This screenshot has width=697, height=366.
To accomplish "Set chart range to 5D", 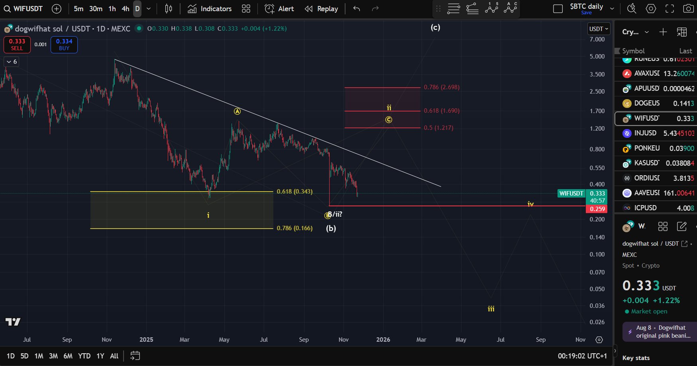I will pos(24,356).
